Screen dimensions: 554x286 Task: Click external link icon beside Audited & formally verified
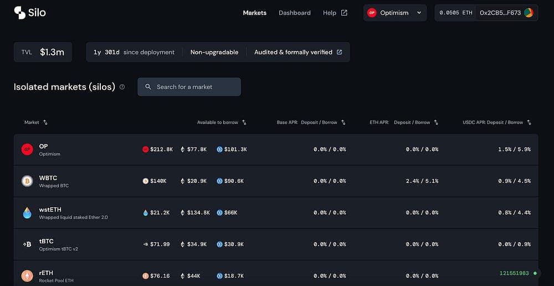click(339, 52)
